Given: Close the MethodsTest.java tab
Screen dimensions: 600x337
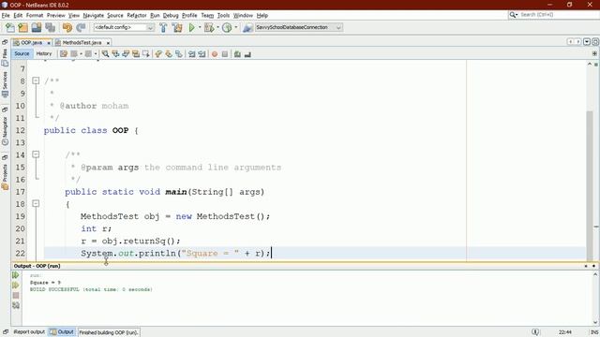Looking at the screenshot, I should pos(108,43).
